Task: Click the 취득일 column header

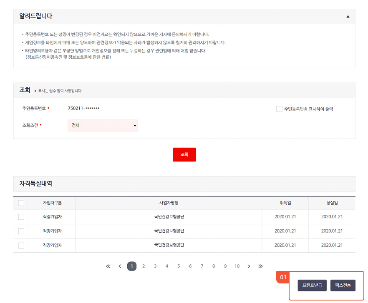Action: coord(285,203)
